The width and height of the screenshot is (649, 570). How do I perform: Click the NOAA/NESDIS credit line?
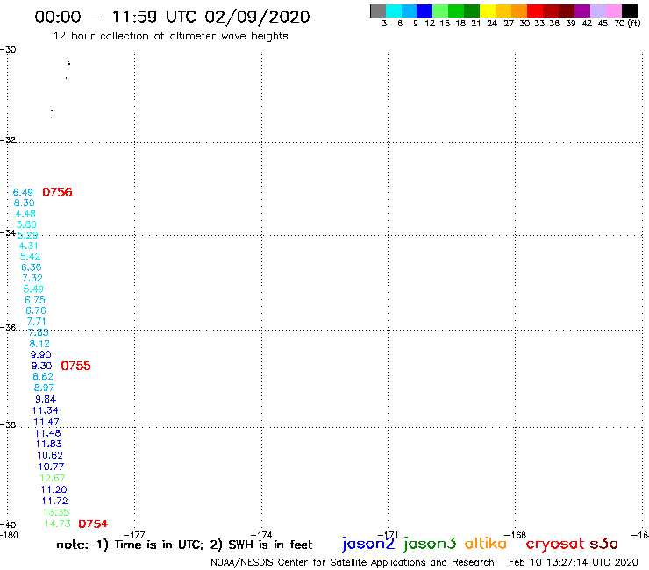(353, 563)
